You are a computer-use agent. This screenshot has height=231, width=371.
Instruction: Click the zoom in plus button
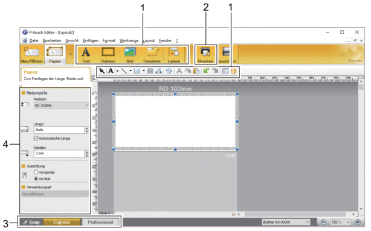click(358, 222)
